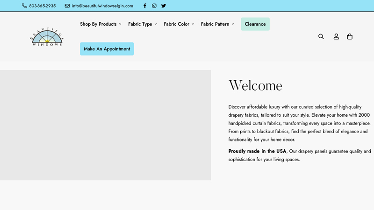Screen dimensions: 374x210
Task: Click the phone icon in top bar
Action: pyautogui.click(x=24, y=6)
